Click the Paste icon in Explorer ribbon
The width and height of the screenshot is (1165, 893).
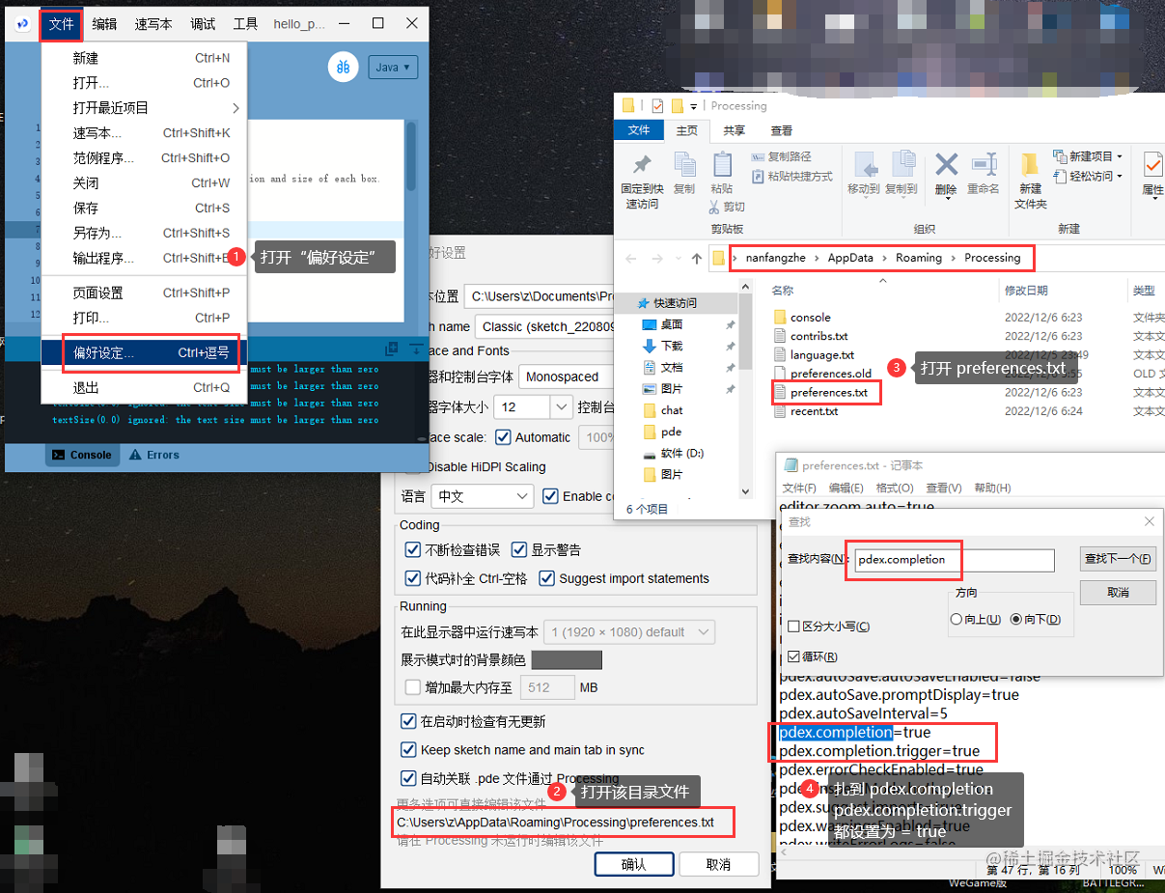pyautogui.click(x=724, y=164)
